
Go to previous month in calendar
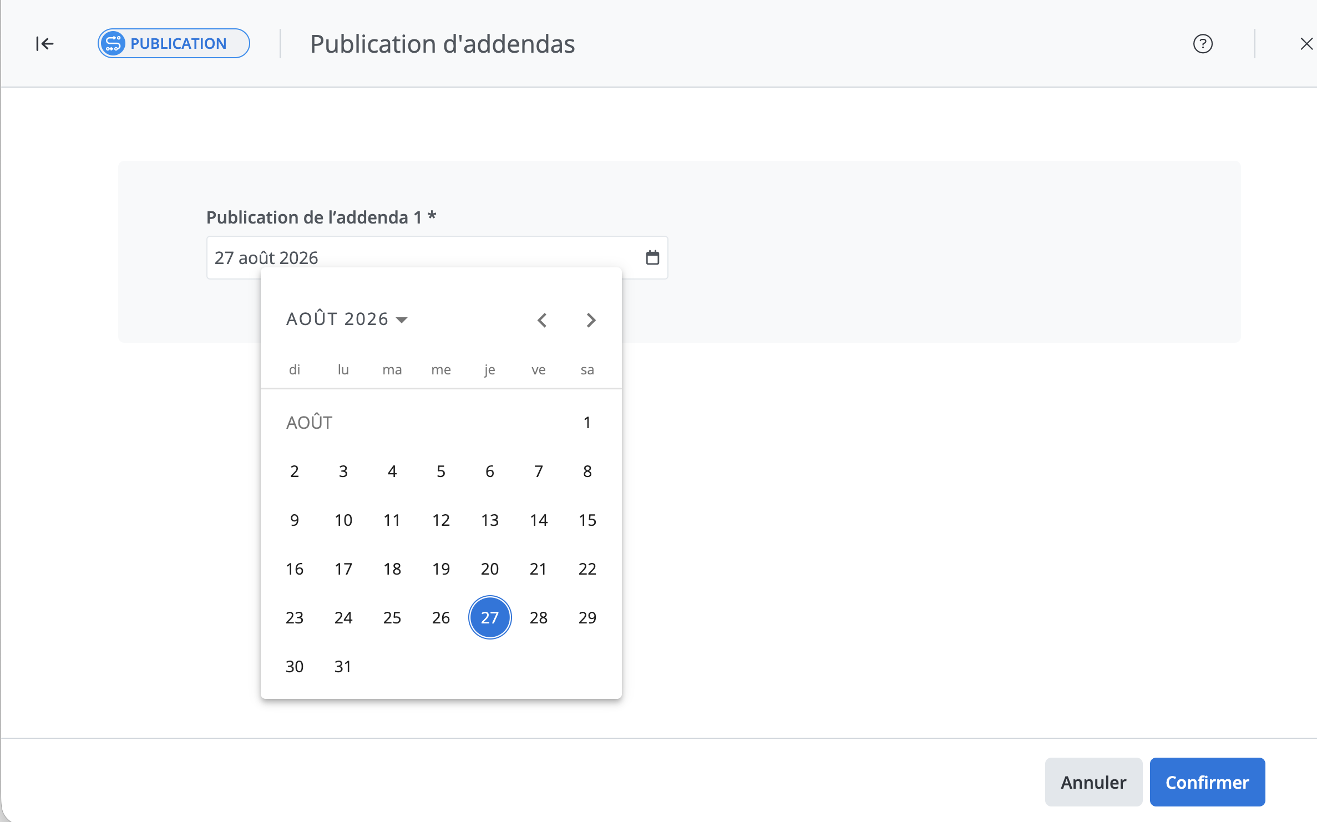click(542, 320)
